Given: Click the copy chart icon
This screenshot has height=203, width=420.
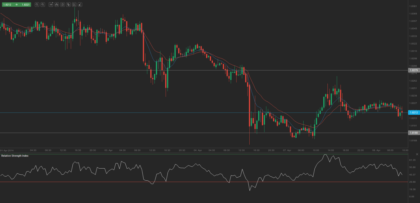Looking at the screenshot, I should click(68, 5).
